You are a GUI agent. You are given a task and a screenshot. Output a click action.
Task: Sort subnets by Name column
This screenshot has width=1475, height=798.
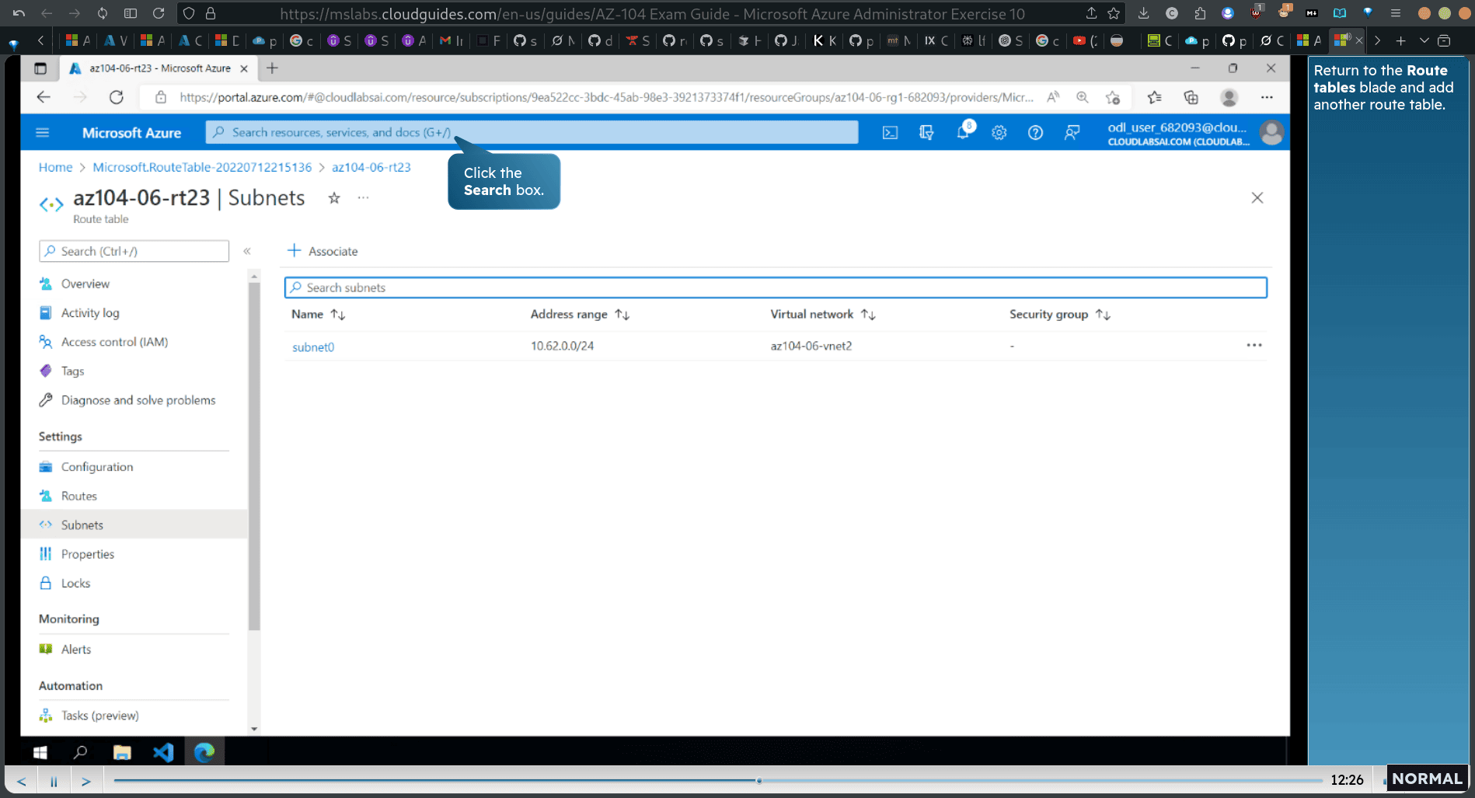click(x=319, y=314)
